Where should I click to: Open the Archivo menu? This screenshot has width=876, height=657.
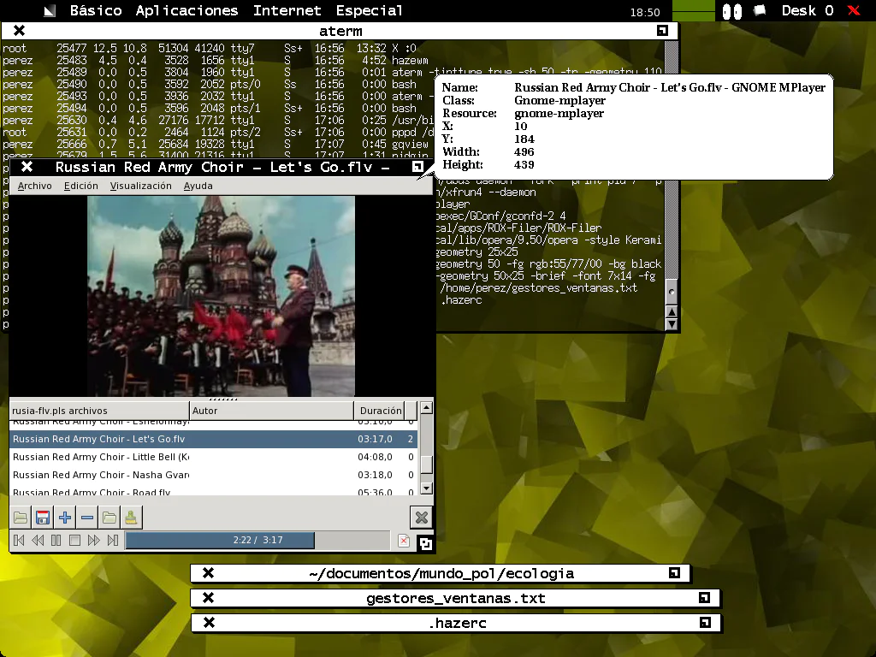(34, 186)
